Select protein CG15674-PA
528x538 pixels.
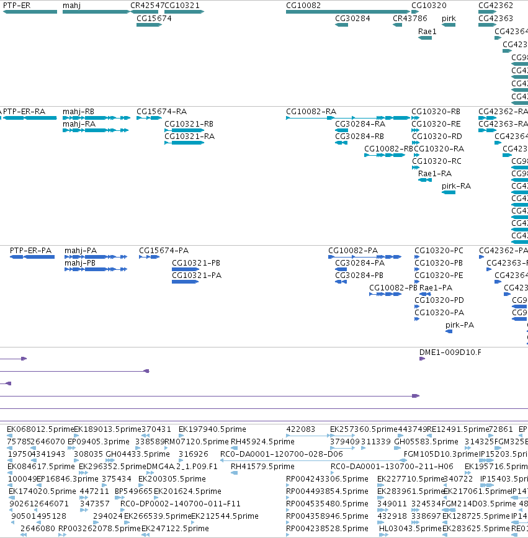(x=164, y=251)
